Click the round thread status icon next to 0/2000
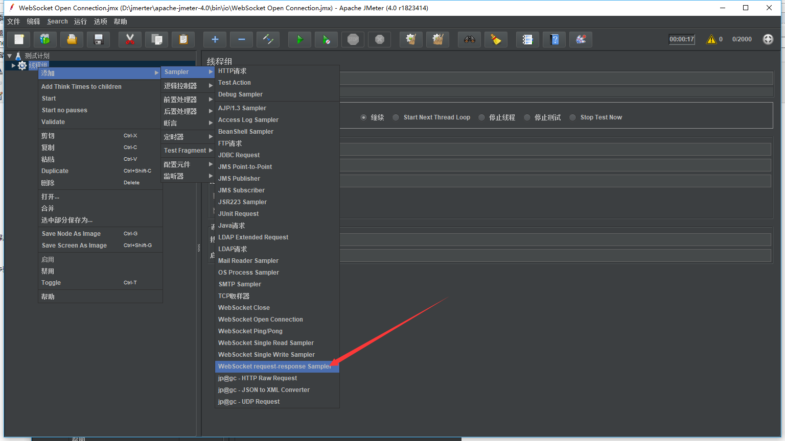Viewport: 785px width, 441px height. click(x=768, y=39)
